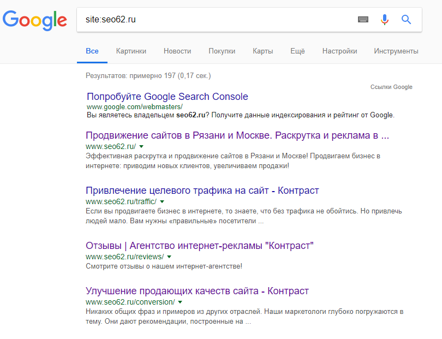Start voice search with microphone icon
Screen dimensions: 442x339
pyautogui.click(x=385, y=20)
